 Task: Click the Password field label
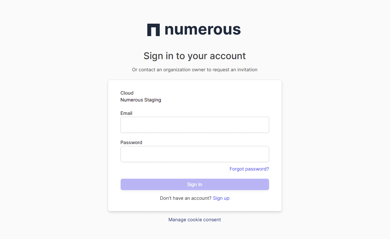131,143
